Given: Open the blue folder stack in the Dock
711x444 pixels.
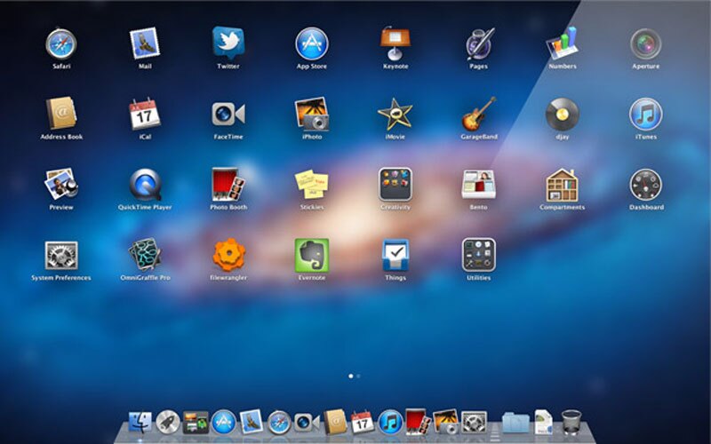Looking at the screenshot, I should [515, 423].
